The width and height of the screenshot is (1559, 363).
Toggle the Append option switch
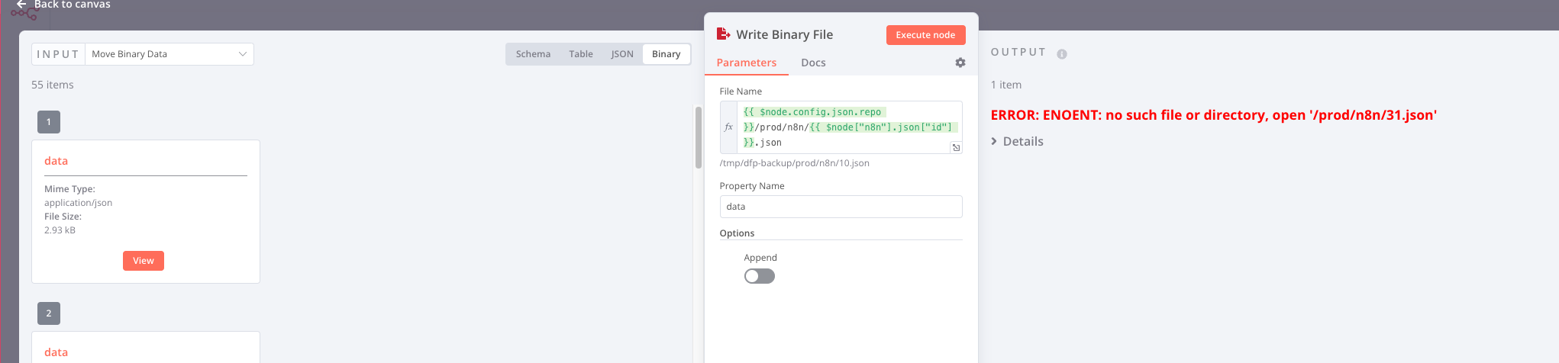point(760,276)
